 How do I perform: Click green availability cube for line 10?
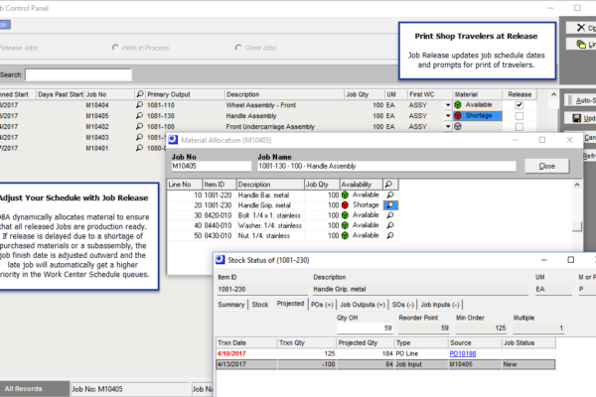(345, 195)
